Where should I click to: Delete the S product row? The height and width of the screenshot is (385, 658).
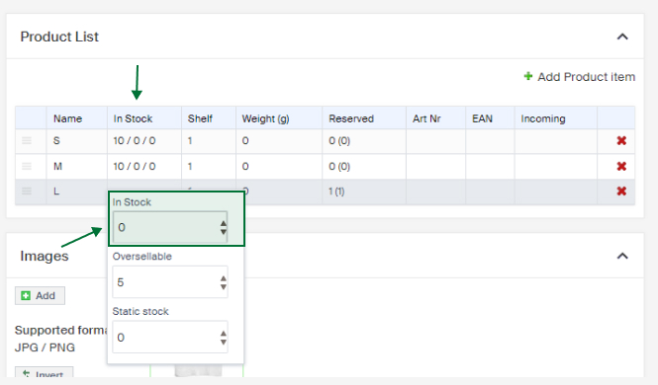click(x=621, y=140)
